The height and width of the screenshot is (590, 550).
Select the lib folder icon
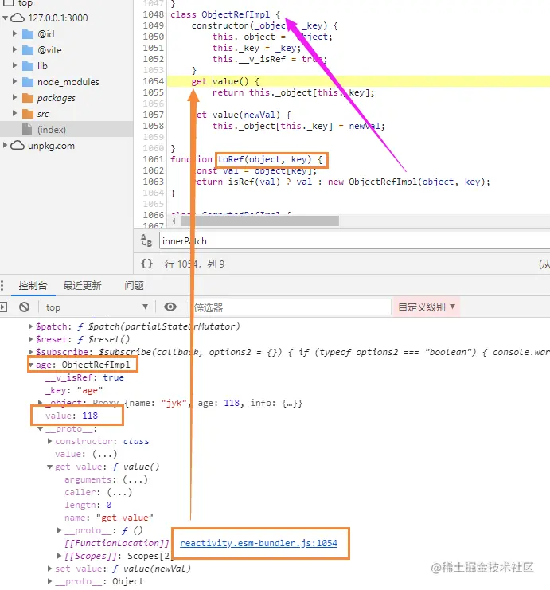click(x=28, y=66)
